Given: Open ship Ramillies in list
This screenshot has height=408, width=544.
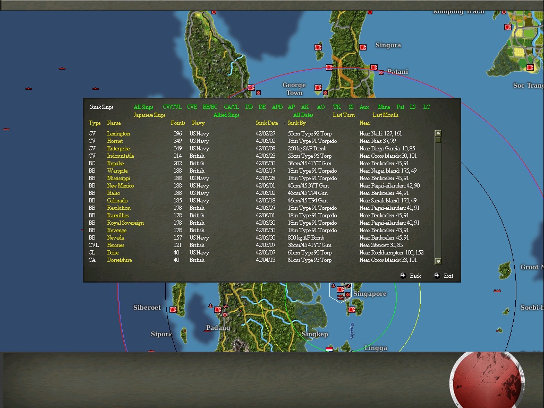Looking at the screenshot, I should 117,216.
